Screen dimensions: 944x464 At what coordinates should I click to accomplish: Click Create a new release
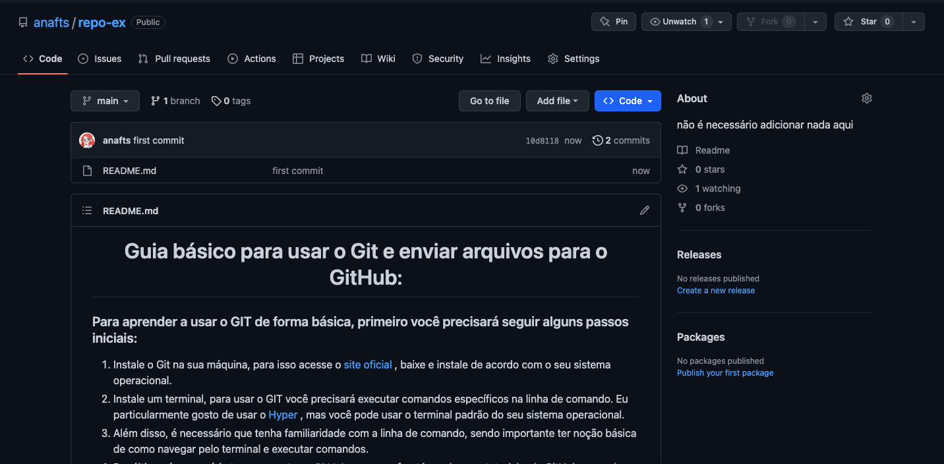pos(716,291)
